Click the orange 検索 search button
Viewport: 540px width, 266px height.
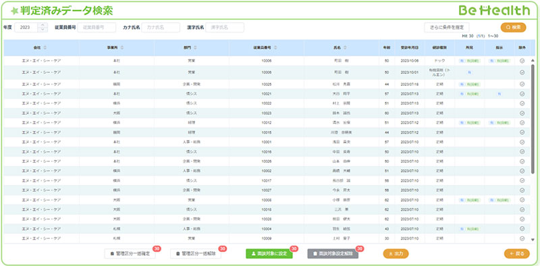pos(513,28)
